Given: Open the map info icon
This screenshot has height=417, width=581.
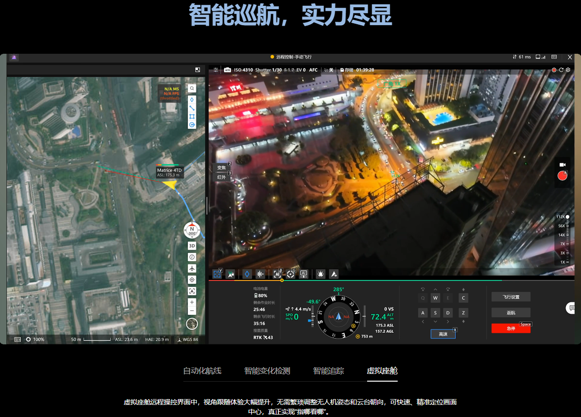Looking at the screenshot, I should click(192, 257).
